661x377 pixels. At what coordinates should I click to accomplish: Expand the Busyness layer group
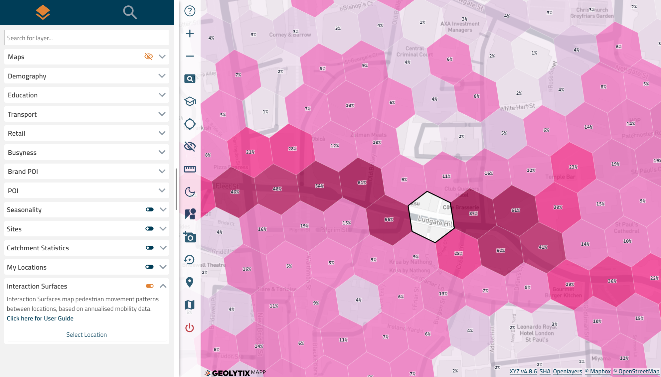click(x=162, y=153)
